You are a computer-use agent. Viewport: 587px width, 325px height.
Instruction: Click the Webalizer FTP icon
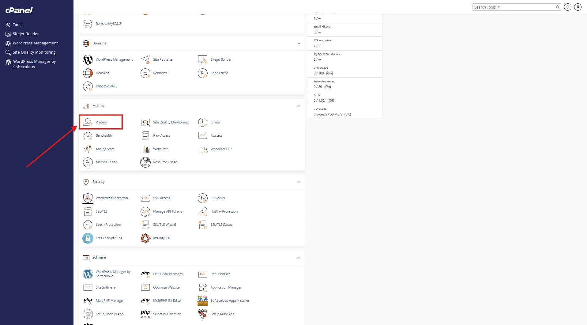coord(203,149)
